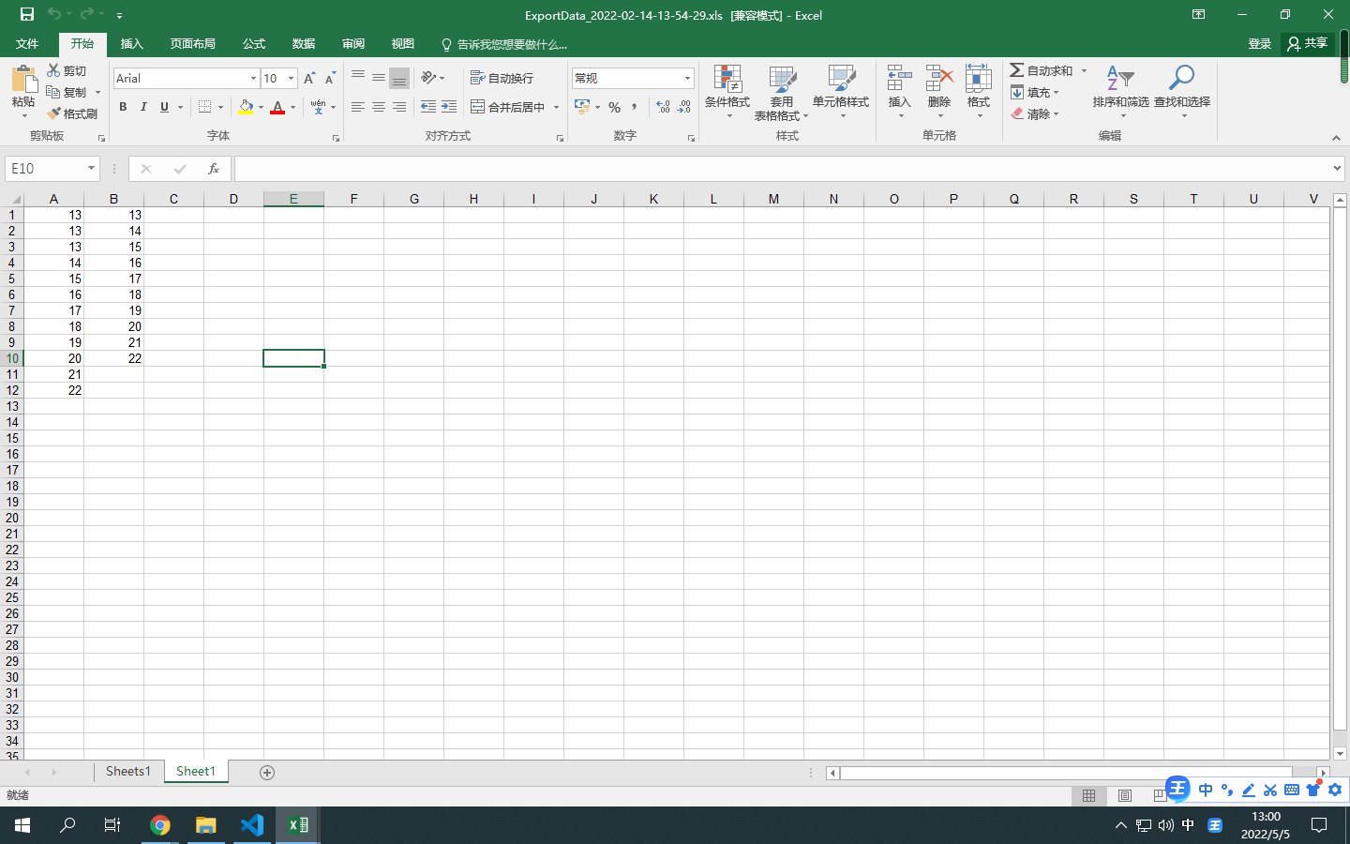Click the Save icon in title bar

27,14
